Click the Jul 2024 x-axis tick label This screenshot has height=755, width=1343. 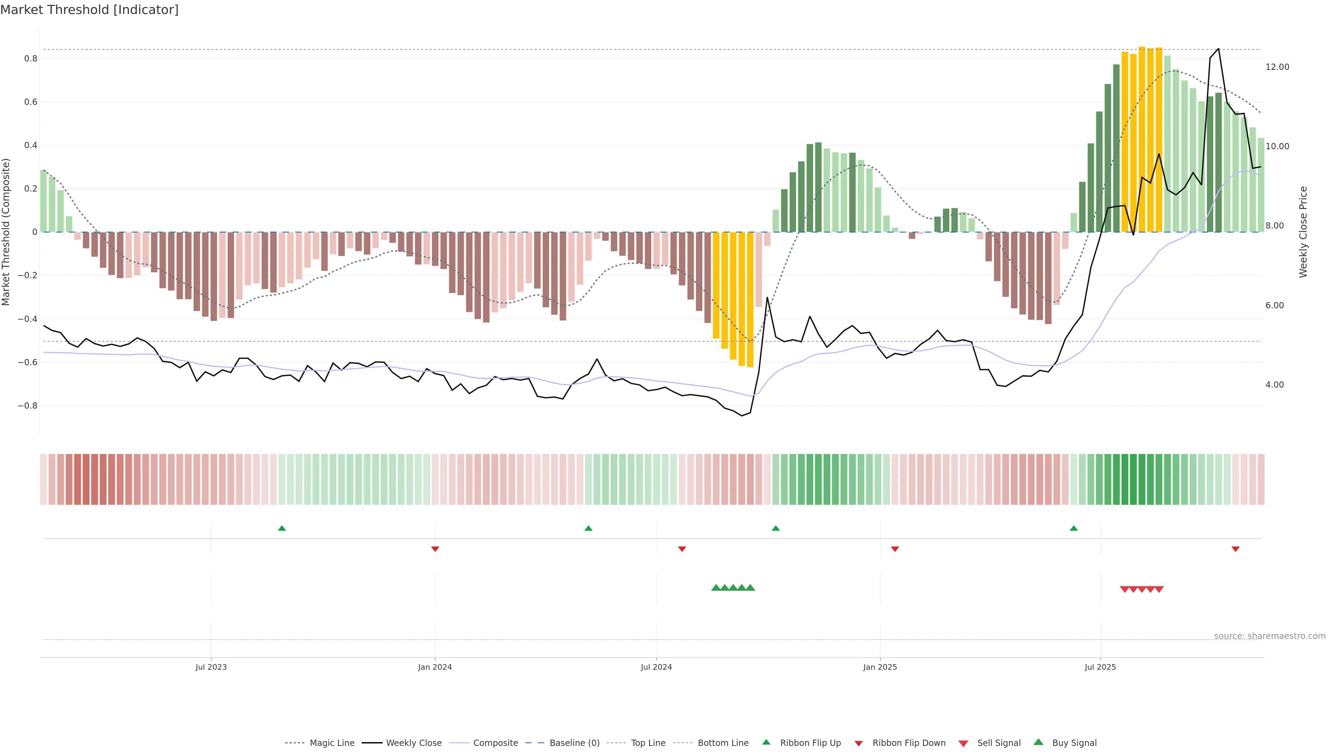[656, 667]
